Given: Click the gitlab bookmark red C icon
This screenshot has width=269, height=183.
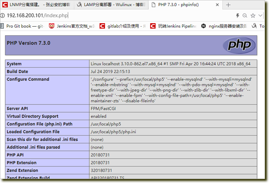Looking at the screenshot, I should point(102,26).
